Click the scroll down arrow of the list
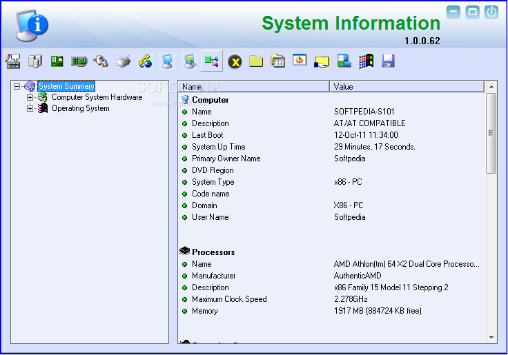The height and width of the screenshot is (355, 508). 491,338
